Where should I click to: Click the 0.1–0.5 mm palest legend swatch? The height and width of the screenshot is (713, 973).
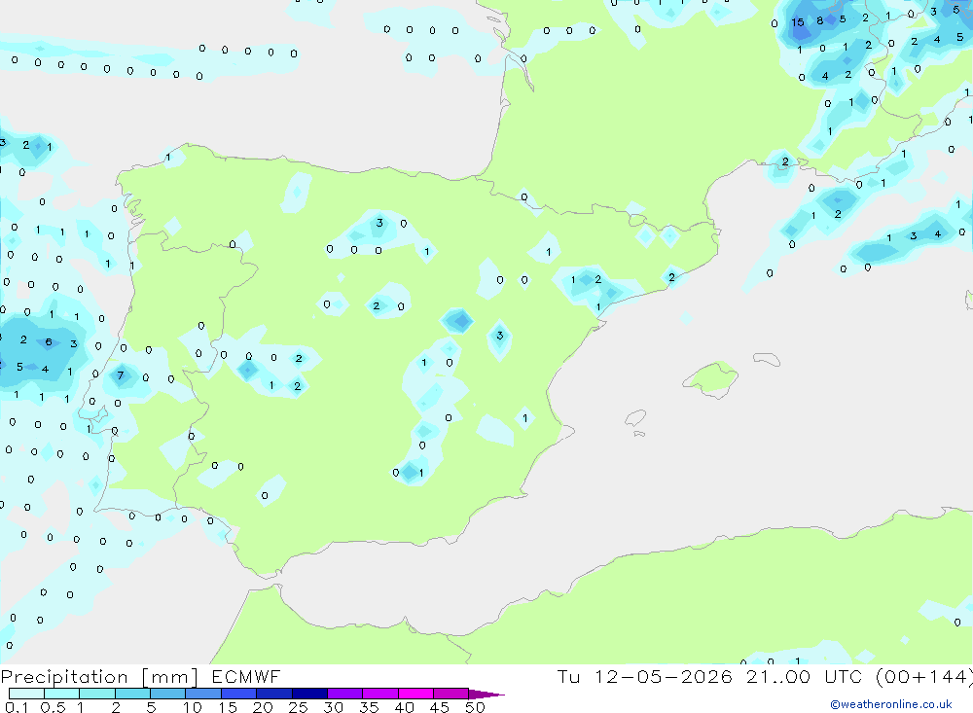(x=26, y=694)
